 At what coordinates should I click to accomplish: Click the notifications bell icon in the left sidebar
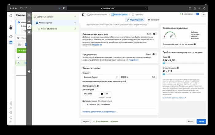coord(11,108)
